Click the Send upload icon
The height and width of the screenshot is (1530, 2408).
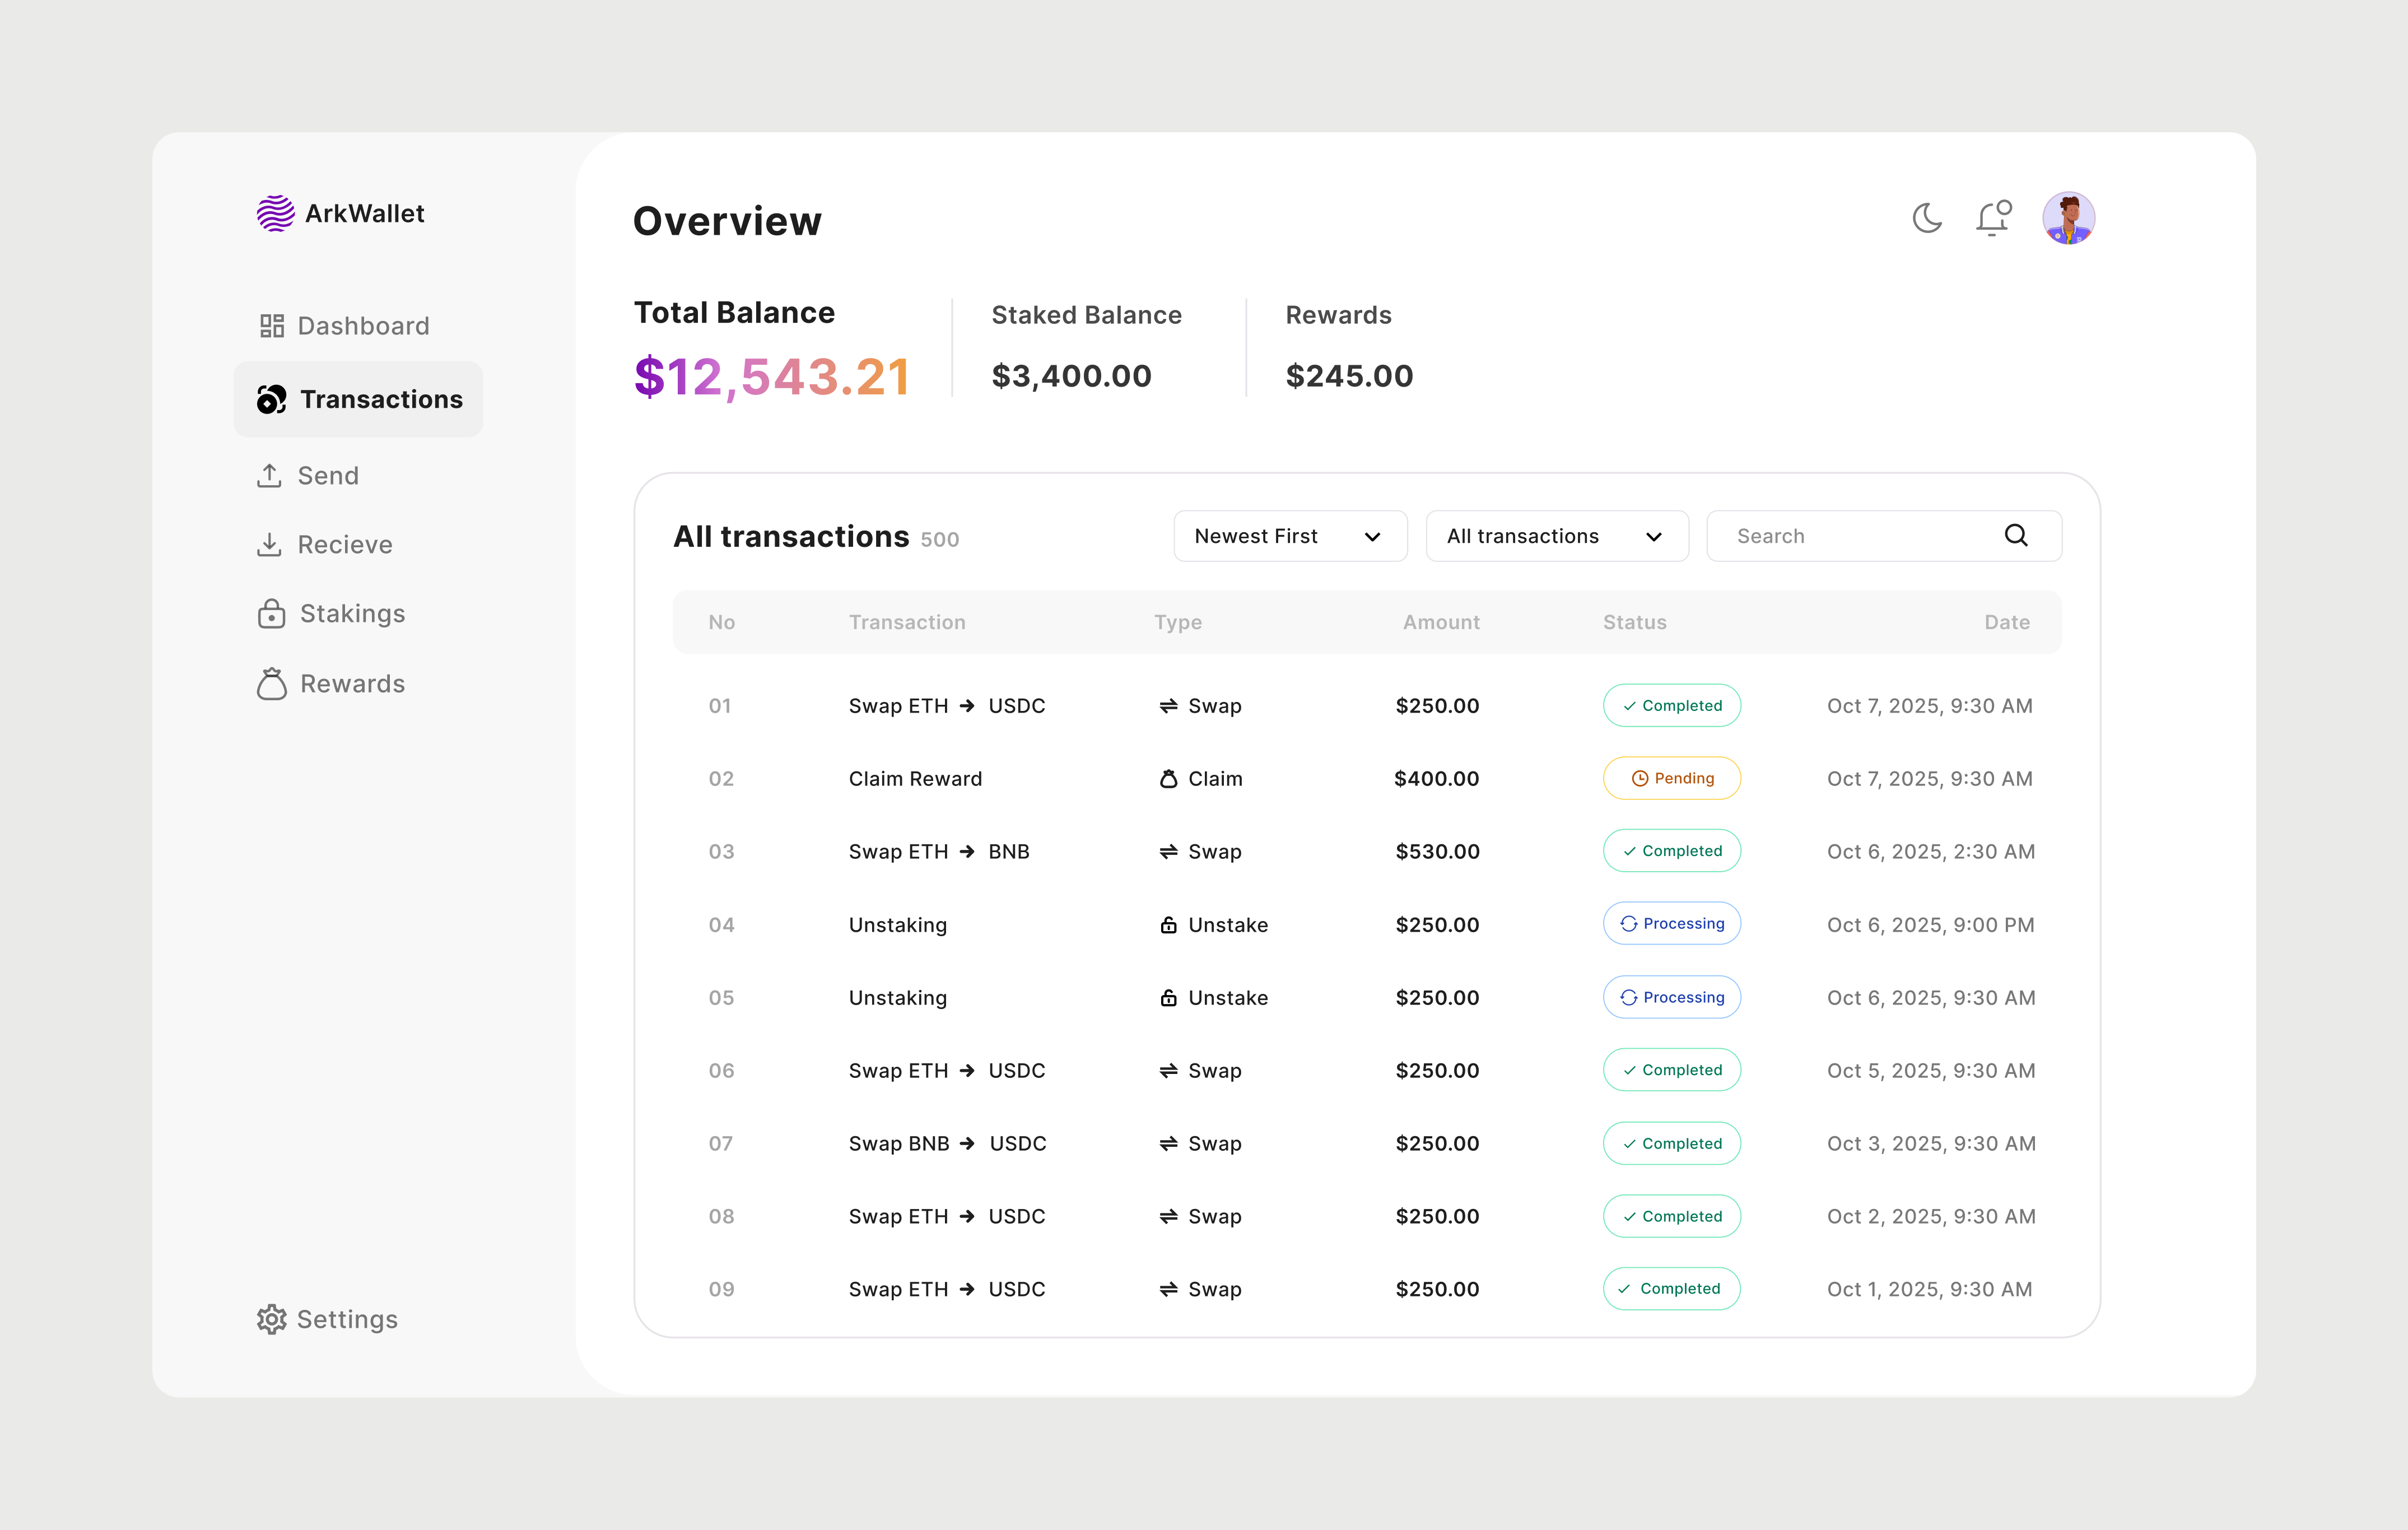pos(271,475)
